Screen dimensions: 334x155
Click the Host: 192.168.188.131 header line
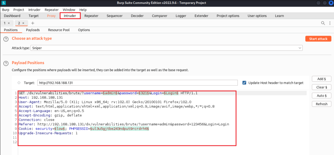click(41, 98)
